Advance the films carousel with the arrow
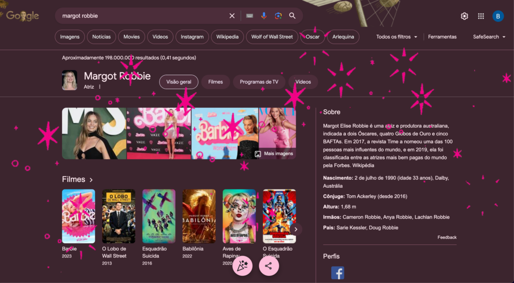514x283 pixels. (296, 229)
